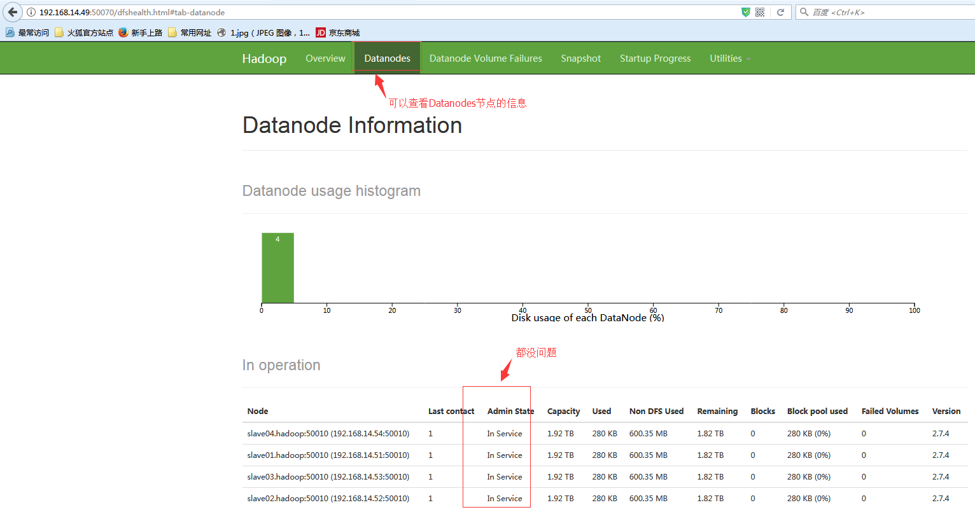Click the green security shield icon
975x512 pixels.
click(746, 12)
